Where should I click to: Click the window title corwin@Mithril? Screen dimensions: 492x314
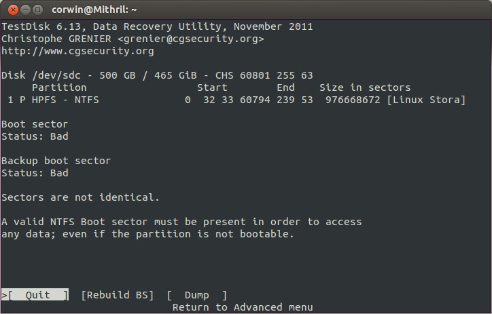(94, 10)
